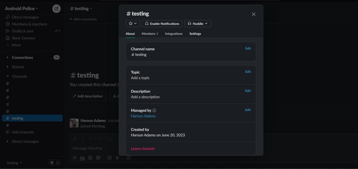The image size is (358, 169).
Task: Click the Leave channel link
Action: click(142, 149)
